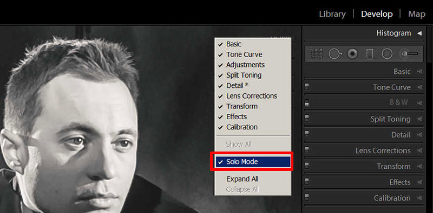Uncheck Adjustments in the context menu
The image size is (433, 213).
coord(253,65)
